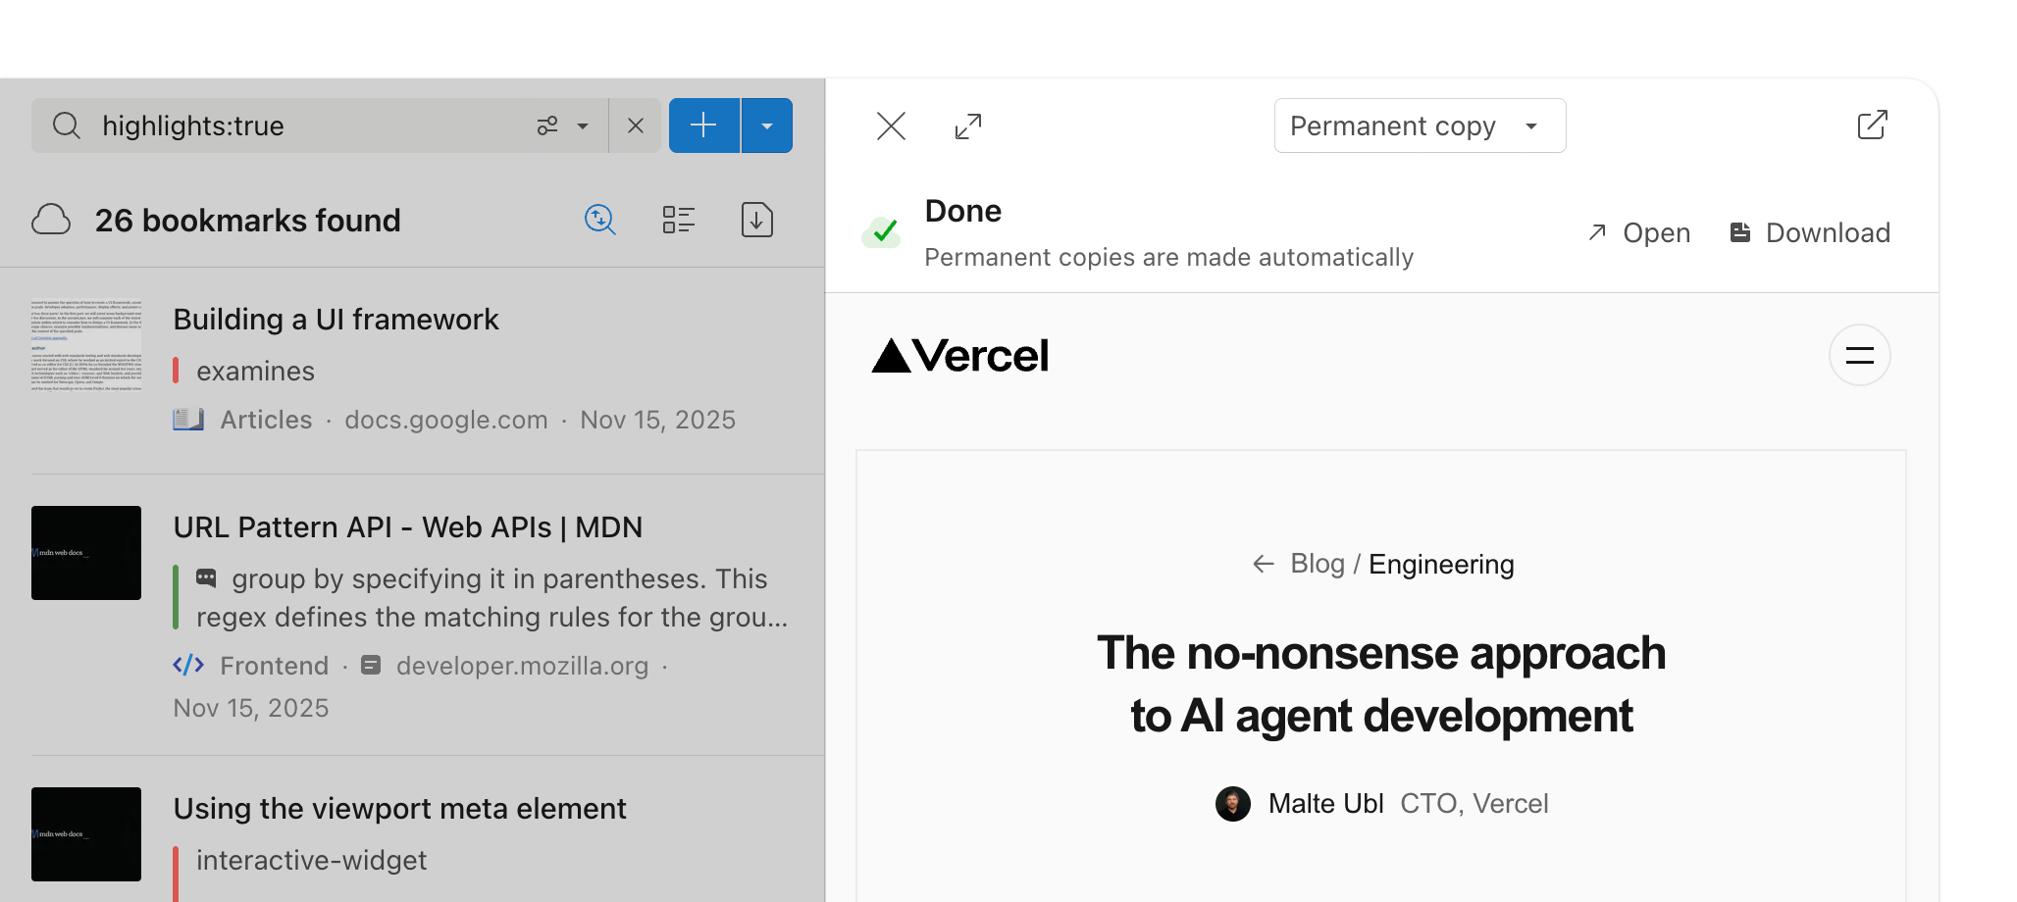Screen dimensions: 2017x902
Task: Click developer.mozilla.org domain
Action: click(523, 666)
